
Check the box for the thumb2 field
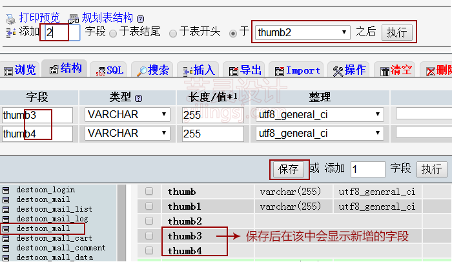[149, 221]
